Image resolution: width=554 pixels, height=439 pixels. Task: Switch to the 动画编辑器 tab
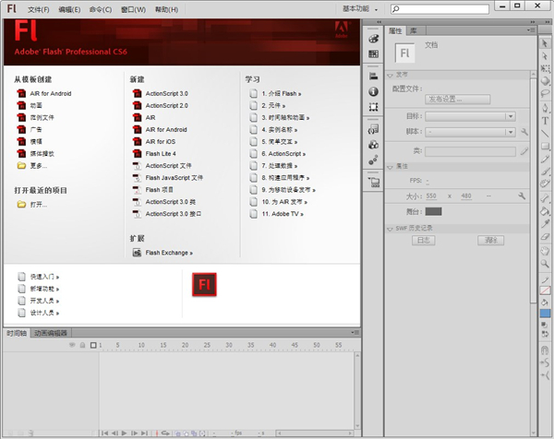pos(50,333)
